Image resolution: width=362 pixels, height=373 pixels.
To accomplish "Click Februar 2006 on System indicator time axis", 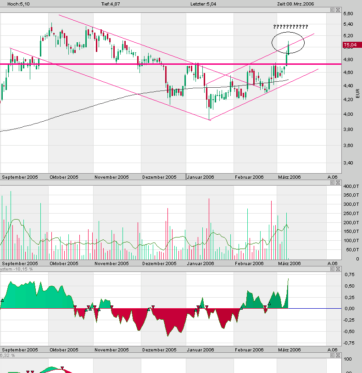I will click(249, 350).
